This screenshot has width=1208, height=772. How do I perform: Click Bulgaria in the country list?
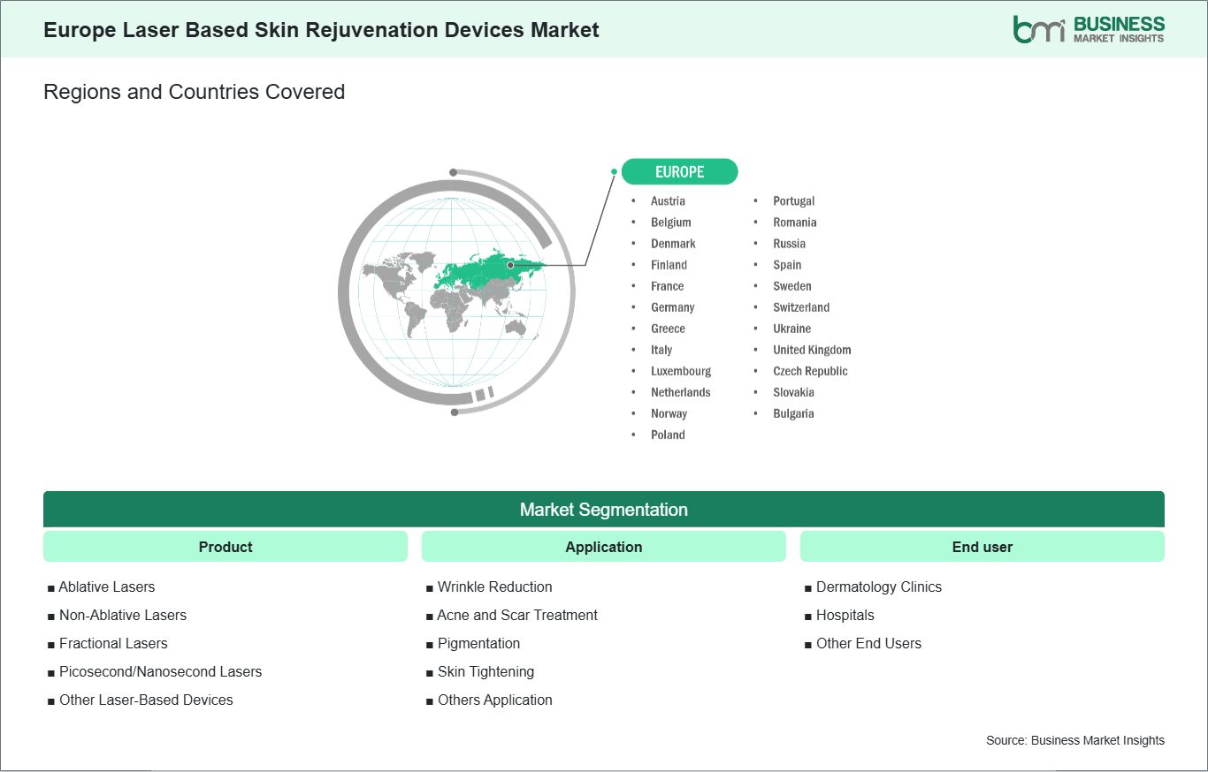pos(793,413)
